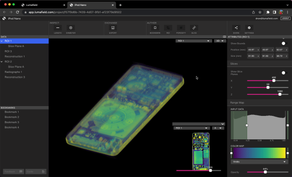Image resolution: width=292 pixels, height=177 pixels.
Task: Activate the Slice tool
Action: tap(194, 28)
